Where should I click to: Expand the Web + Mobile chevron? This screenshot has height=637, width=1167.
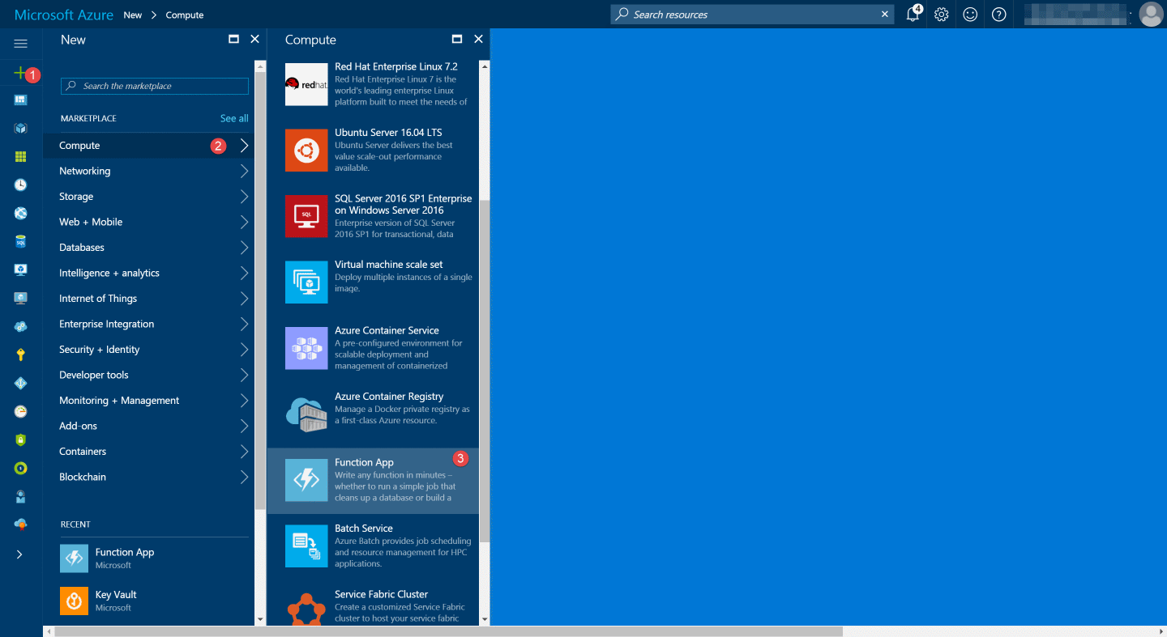click(244, 222)
